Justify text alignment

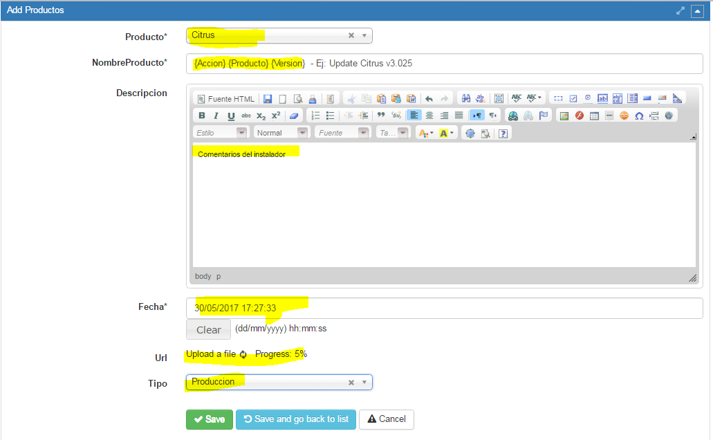tap(459, 116)
